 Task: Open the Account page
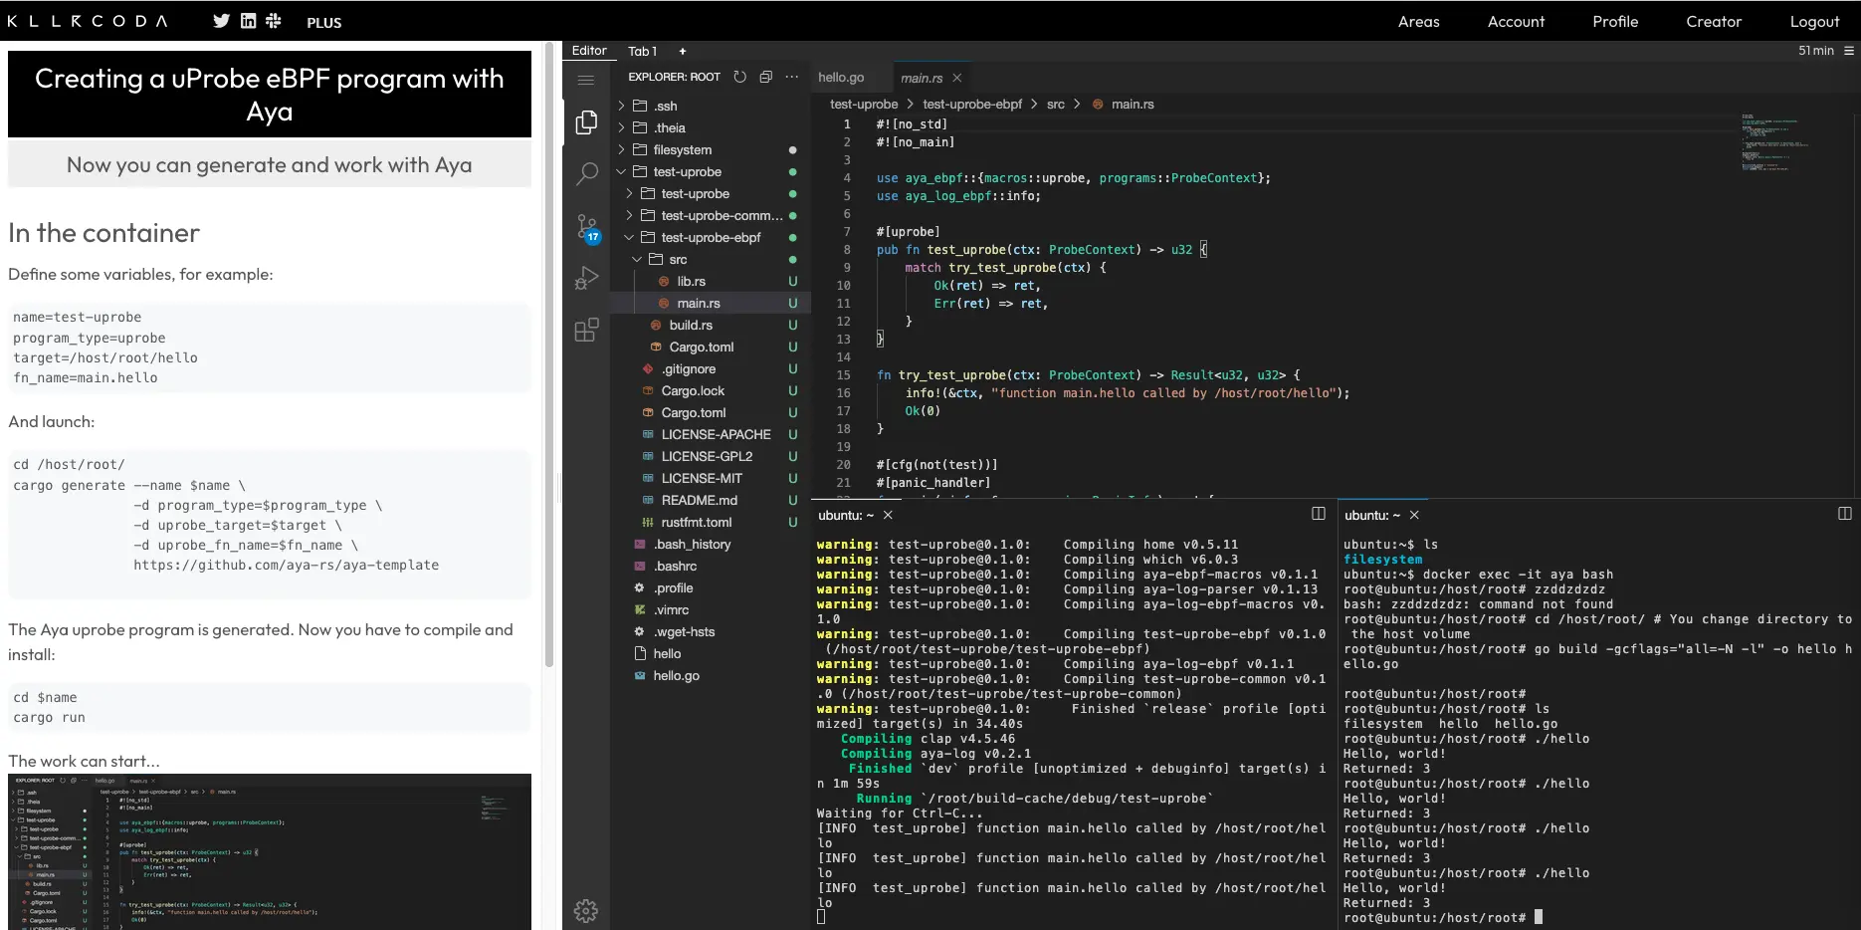tap(1516, 21)
